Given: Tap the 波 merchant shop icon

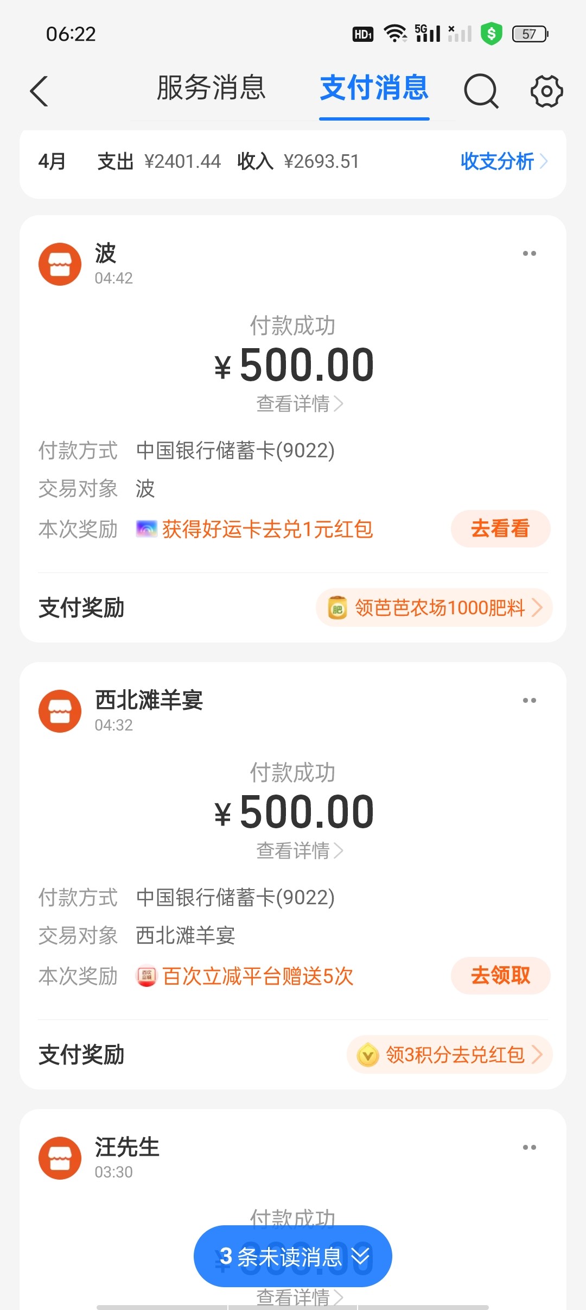Looking at the screenshot, I should coord(60,264).
